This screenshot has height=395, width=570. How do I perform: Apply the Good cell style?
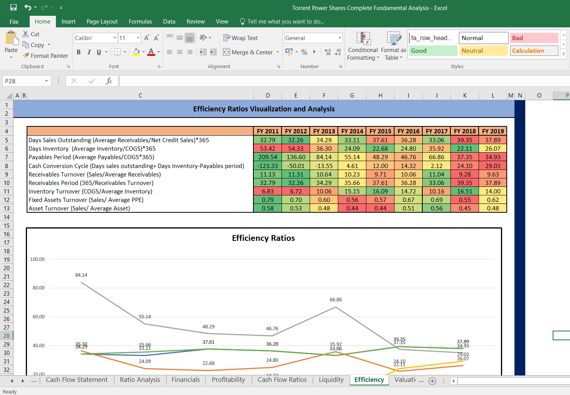click(433, 50)
